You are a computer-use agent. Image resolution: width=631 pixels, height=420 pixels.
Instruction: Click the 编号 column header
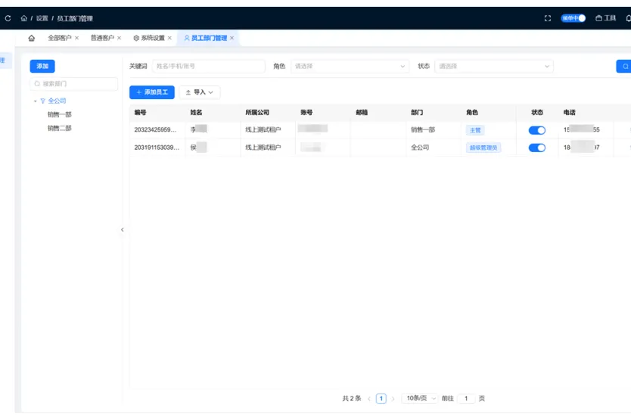(x=141, y=112)
